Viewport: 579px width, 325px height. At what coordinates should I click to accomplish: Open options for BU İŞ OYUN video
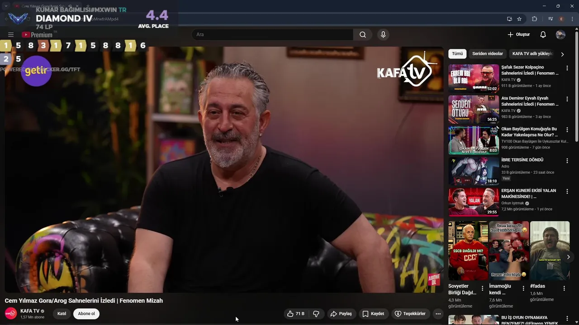pyautogui.click(x=567, y=319)
